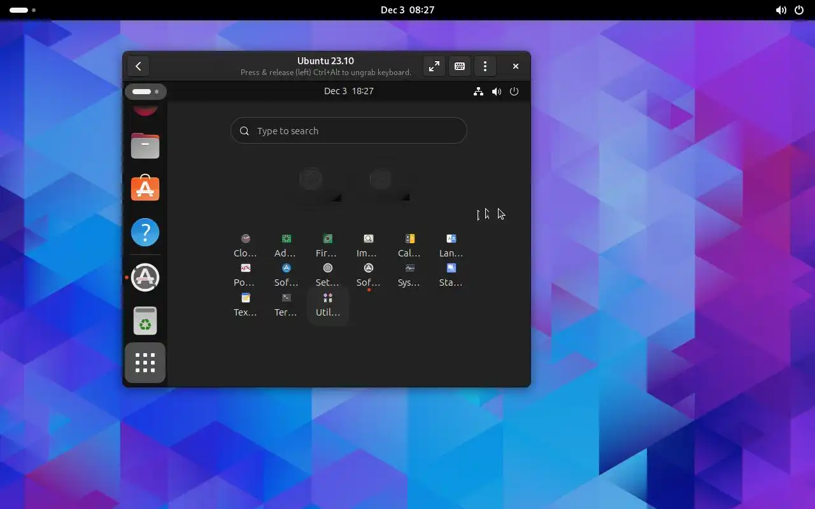Click the guest wired network status icon

[x=478, y=92]
